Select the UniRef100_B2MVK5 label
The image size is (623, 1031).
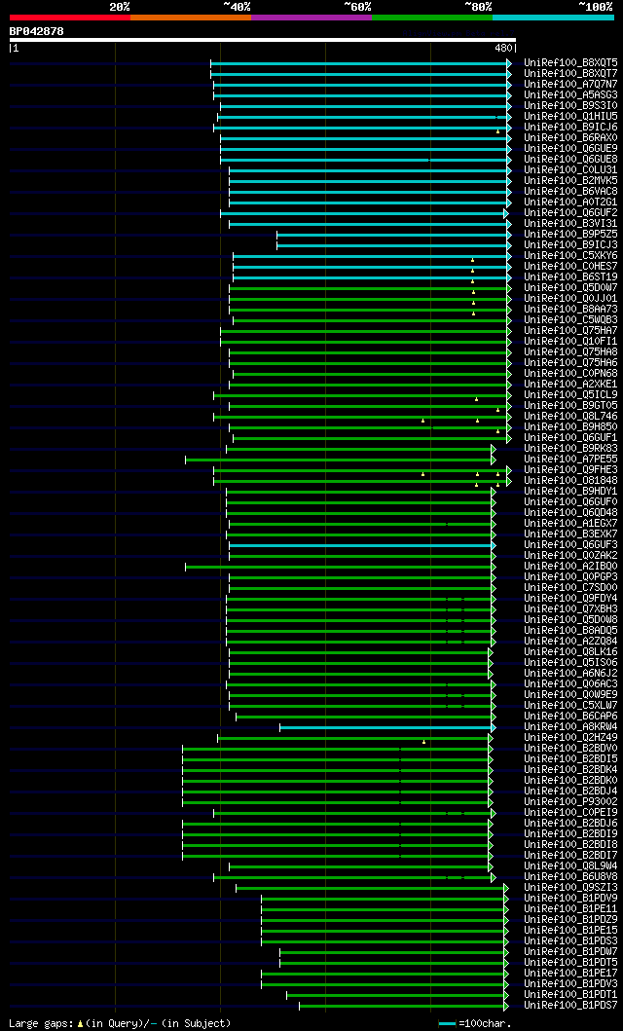click(x=570, y=180)
